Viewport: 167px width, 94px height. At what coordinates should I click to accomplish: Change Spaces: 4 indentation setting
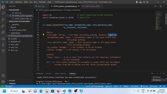pos(109,86)
